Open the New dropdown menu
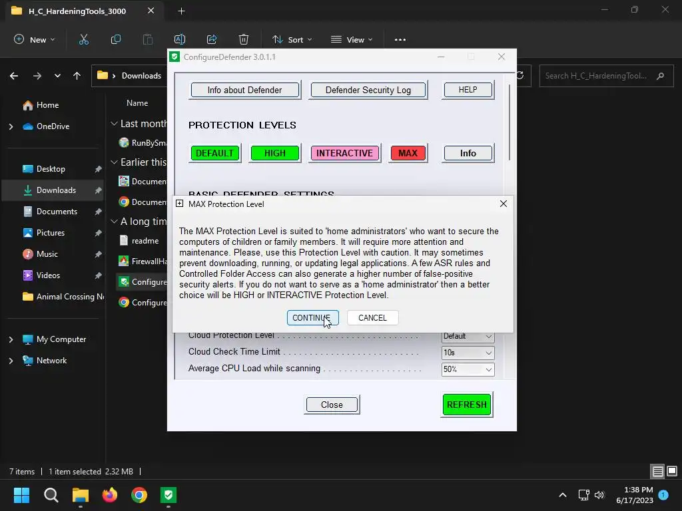 tap(35, 39)
